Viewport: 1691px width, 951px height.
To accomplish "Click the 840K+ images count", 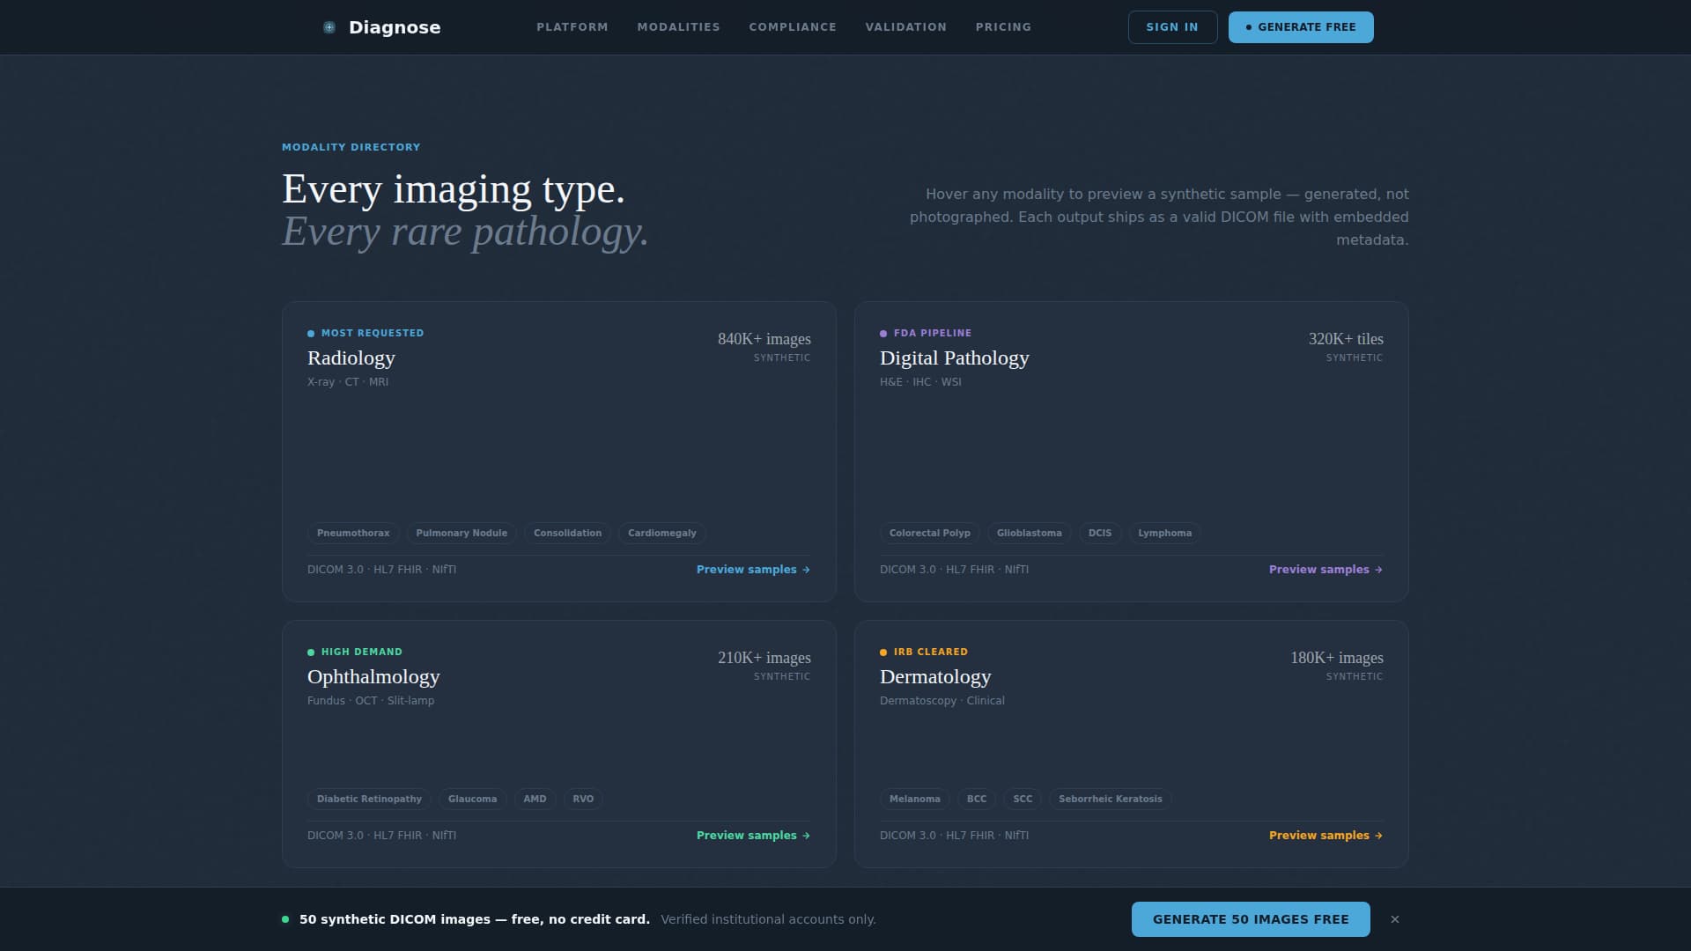I will click(x=764, y=339).
